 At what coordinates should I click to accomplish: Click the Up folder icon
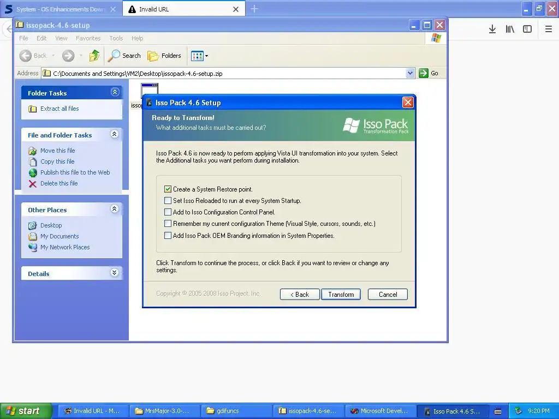point(94,56)
